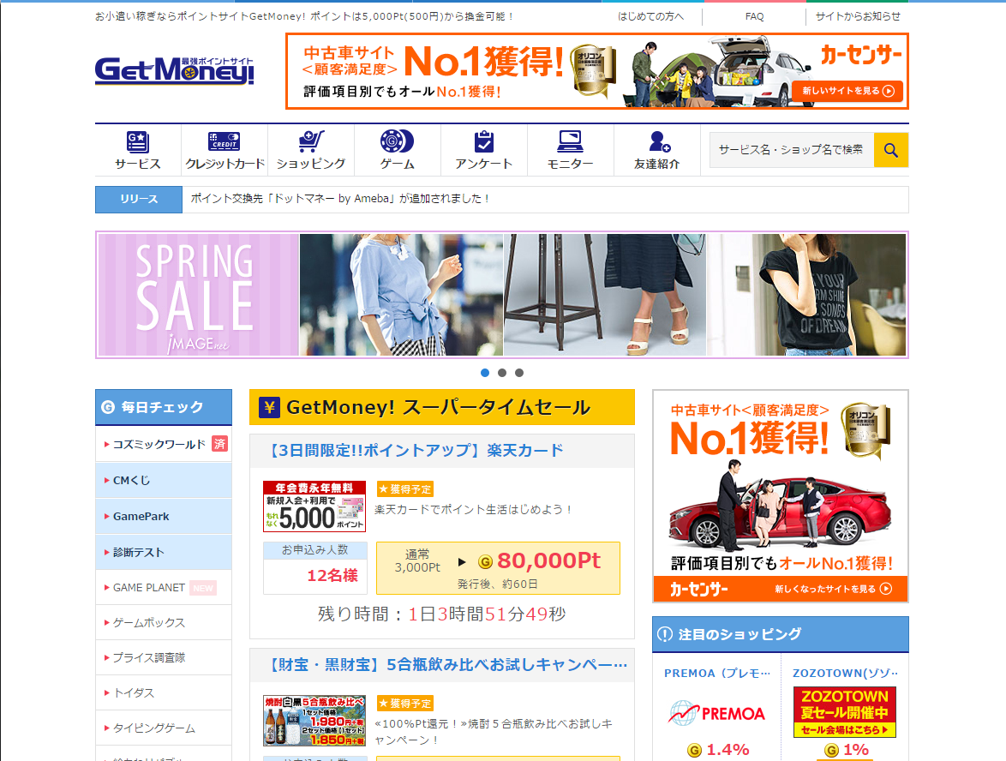Click 獲得予定 badge on 楽天カード offer
1006x761 pixels.
click(404, 489)
